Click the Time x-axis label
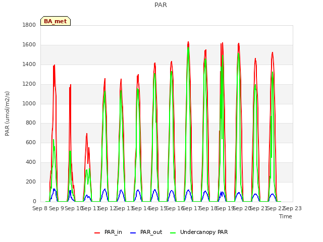This screenshot has height=242, width=323. coord(286,216)
